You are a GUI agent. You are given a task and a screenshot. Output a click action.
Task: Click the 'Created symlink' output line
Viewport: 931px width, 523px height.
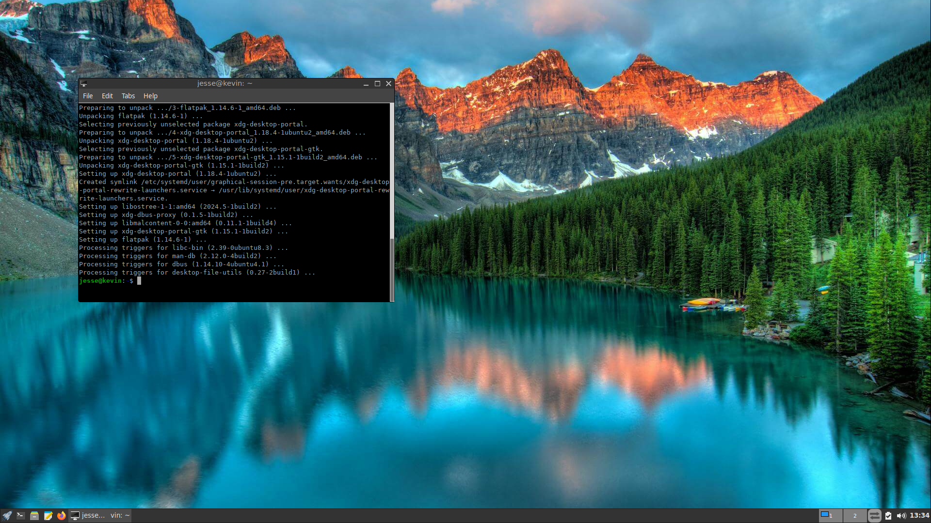(234, 190)
